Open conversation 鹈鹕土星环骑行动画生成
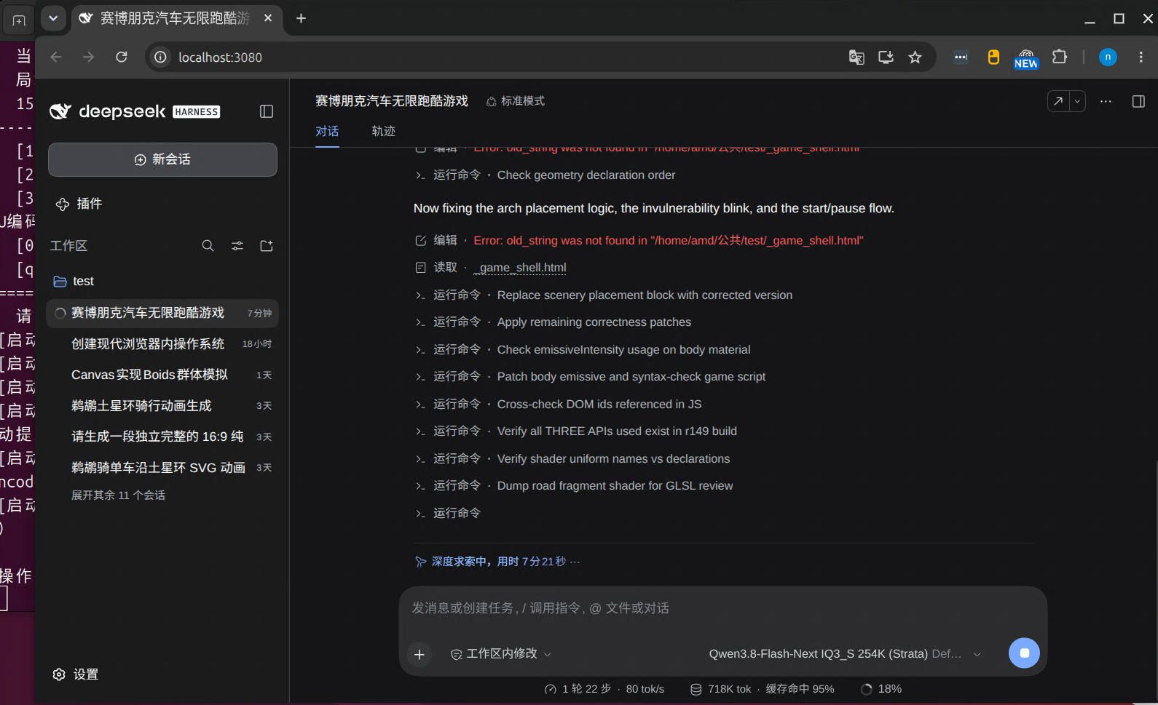The height and width of the screenshot is (705, 1158). coord(162,405)
